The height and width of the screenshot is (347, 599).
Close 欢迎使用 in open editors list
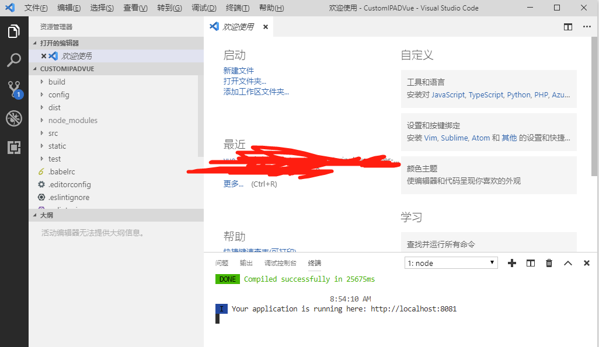click(44, 56)
